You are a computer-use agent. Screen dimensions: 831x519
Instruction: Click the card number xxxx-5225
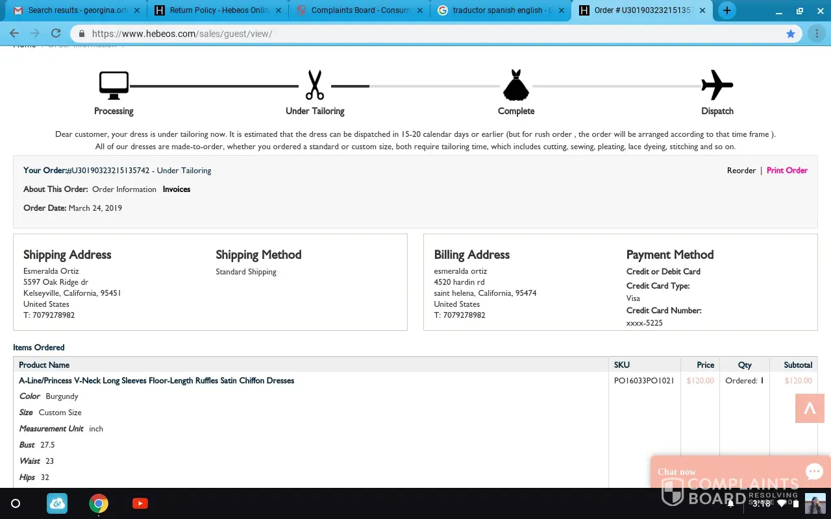[x=645, y=323]
